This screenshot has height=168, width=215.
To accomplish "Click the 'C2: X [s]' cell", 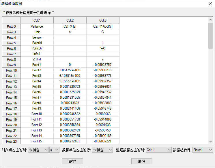I will tap(70, 26).
